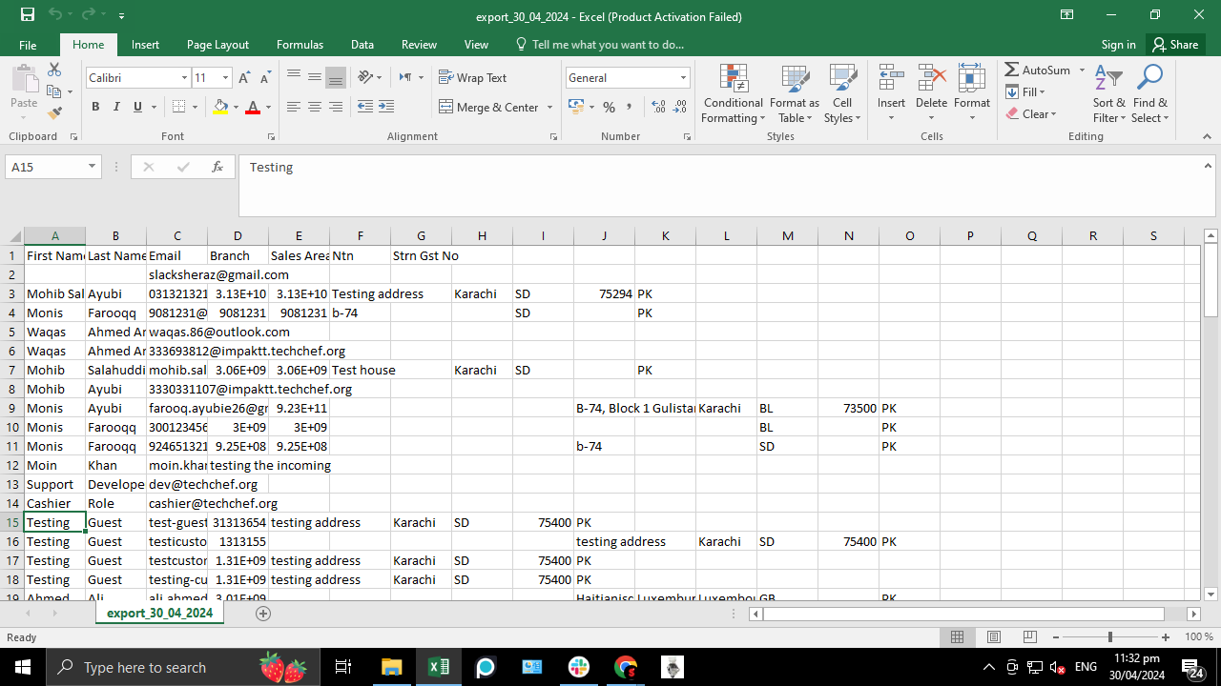The image size is (1221, 686).
Task: Set Bottom Align for cell text
Action: (335, 77)
